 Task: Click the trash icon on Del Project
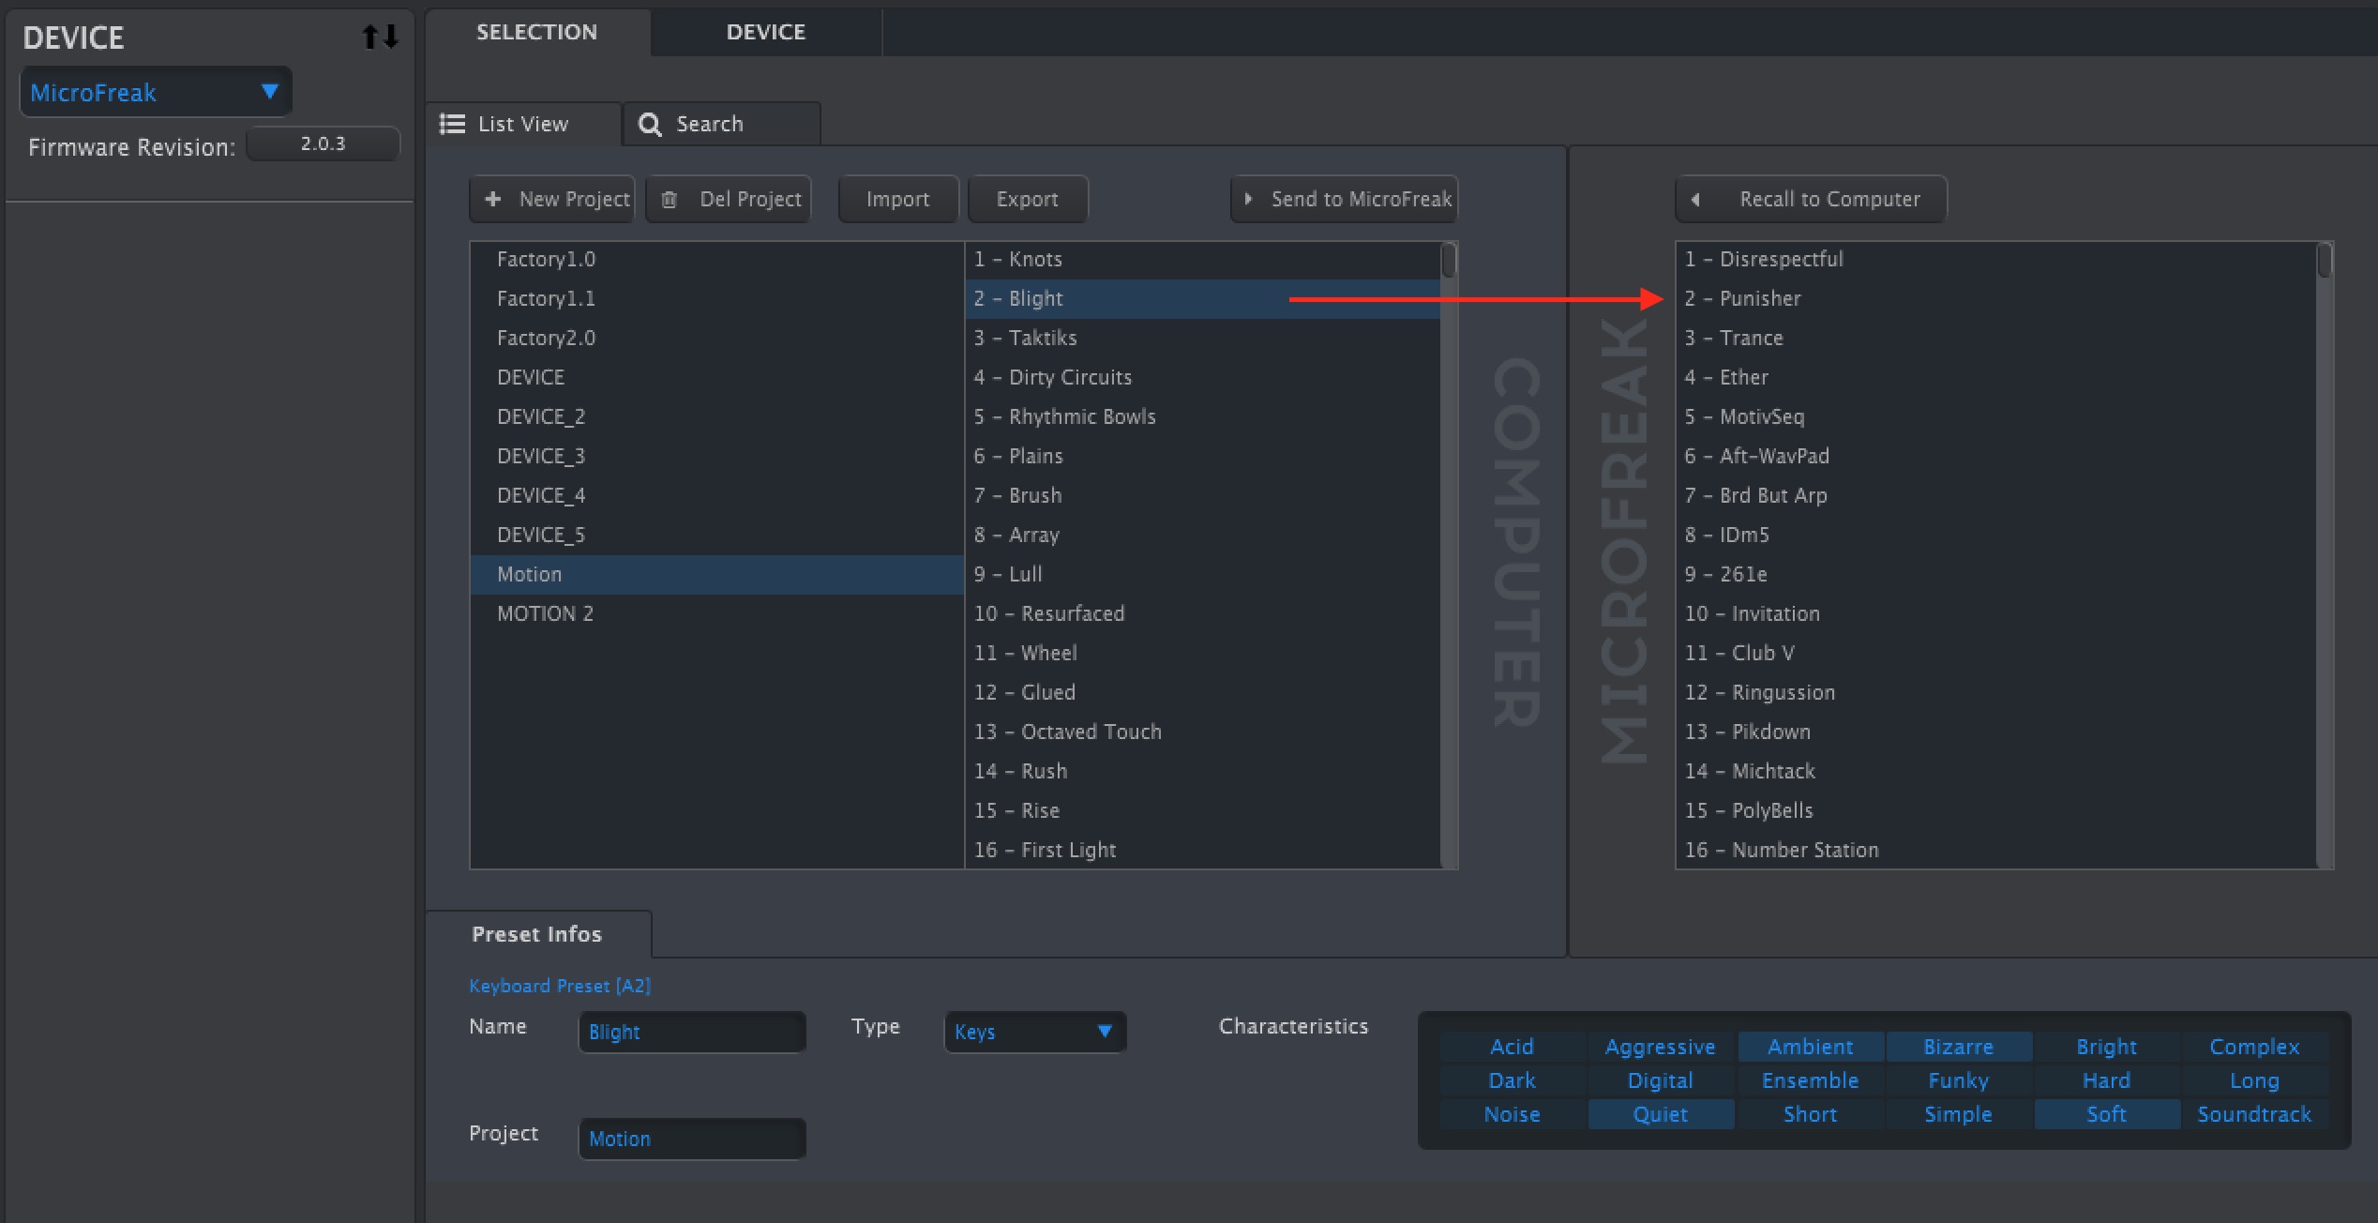pos(669,199)
